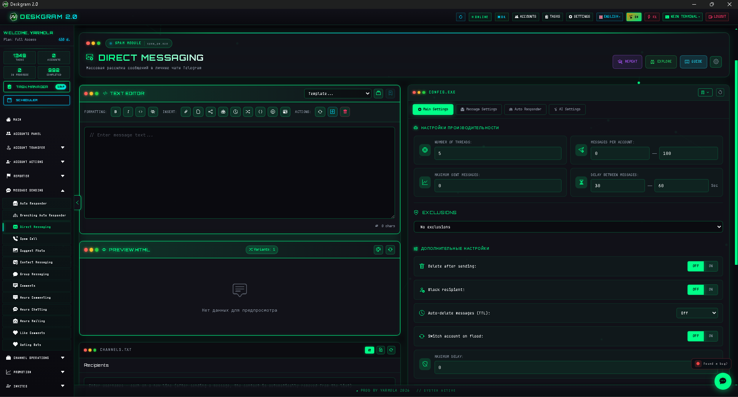Open the config preset dropdown in CONFIG.EXE

click(x=705, y=92)
